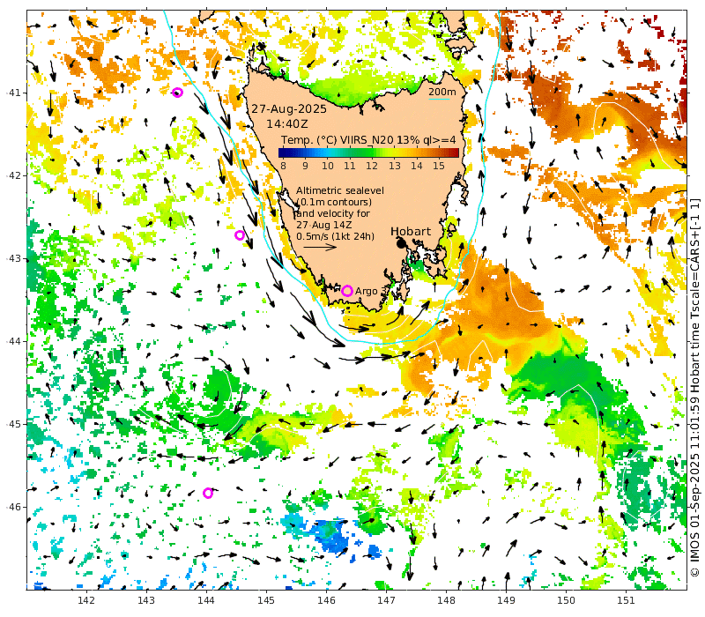Screen dimensions: 705x617
Task: Click the longitude axis label "148"
Action: pos(446,600)
